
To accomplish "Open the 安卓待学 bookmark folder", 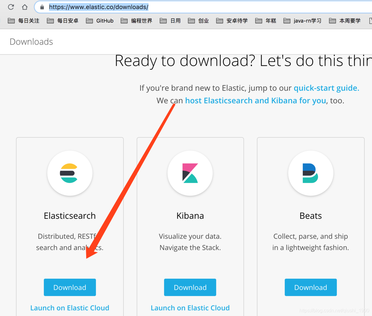I will tap(232, 21).
